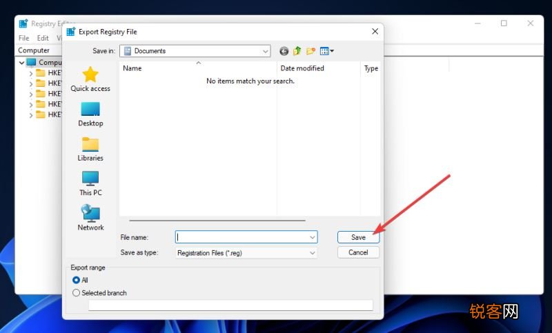Open the Save as type dropdown
The image size is (552, 333).
coord(246,253)
